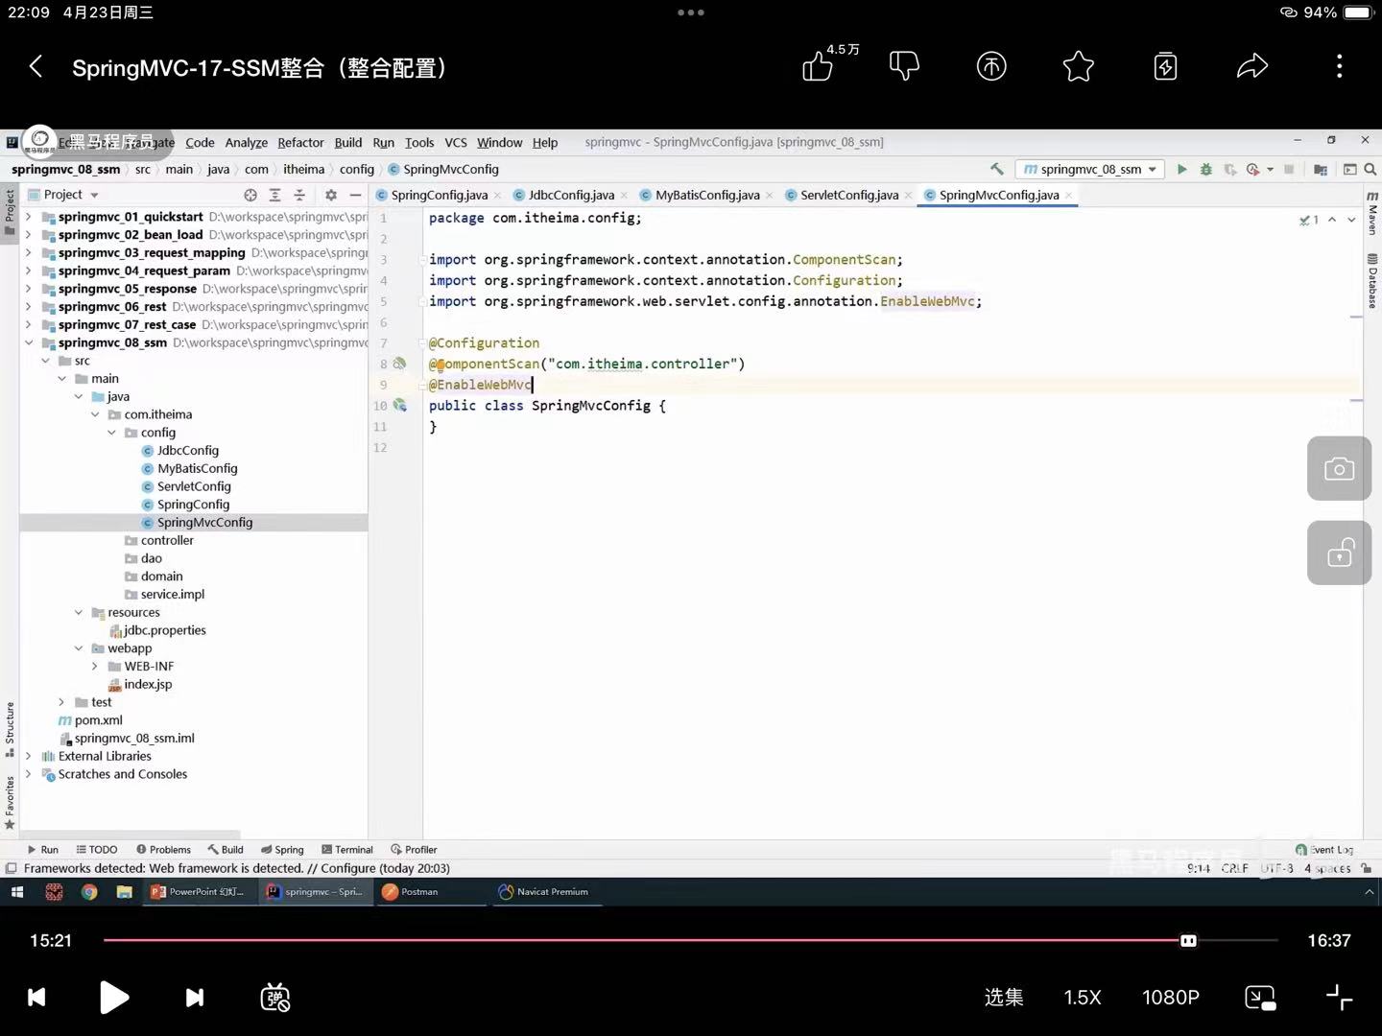Tap the back arrow in video header

click(x=36, y=66)
